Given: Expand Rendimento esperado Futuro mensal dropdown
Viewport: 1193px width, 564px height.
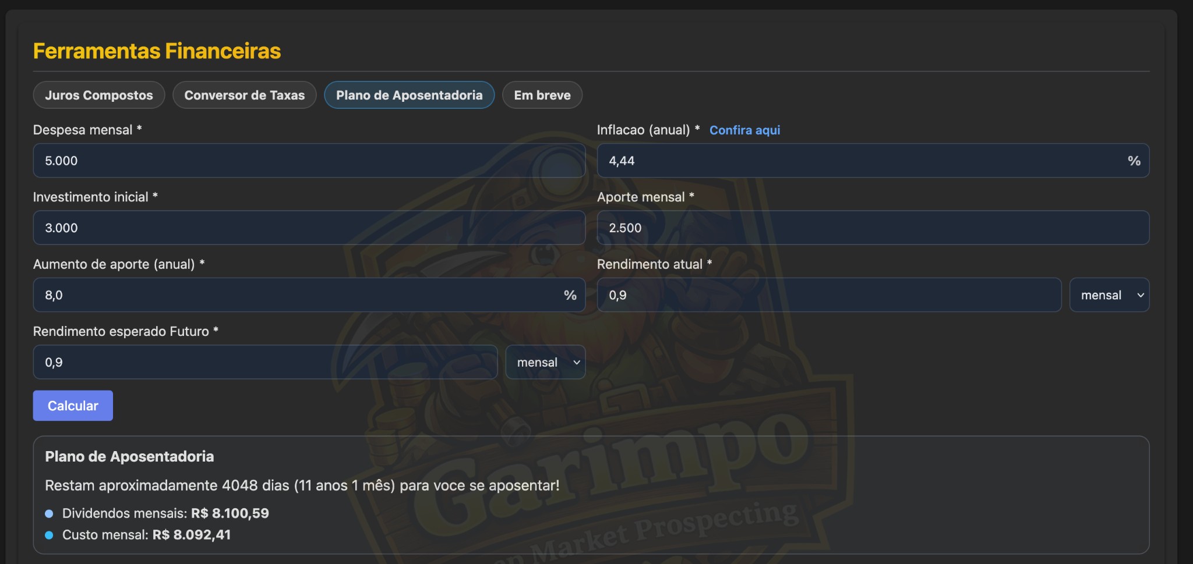Looking at the screenshot, I should pos(545,362).
